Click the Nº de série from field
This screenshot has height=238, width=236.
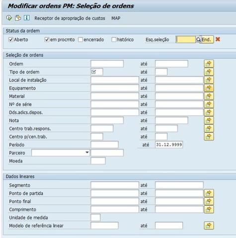click(115, 104)
